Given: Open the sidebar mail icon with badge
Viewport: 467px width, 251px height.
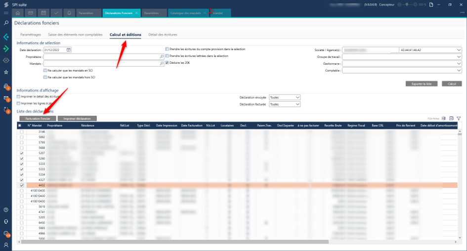Looking at the screenshot, I should [x=6, y=98].
